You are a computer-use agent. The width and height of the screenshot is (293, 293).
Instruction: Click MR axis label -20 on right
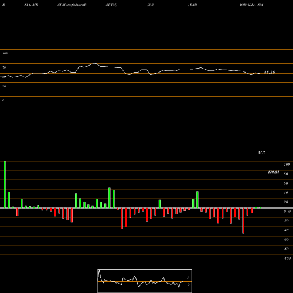pyautogui.click(x=286, y=221)
